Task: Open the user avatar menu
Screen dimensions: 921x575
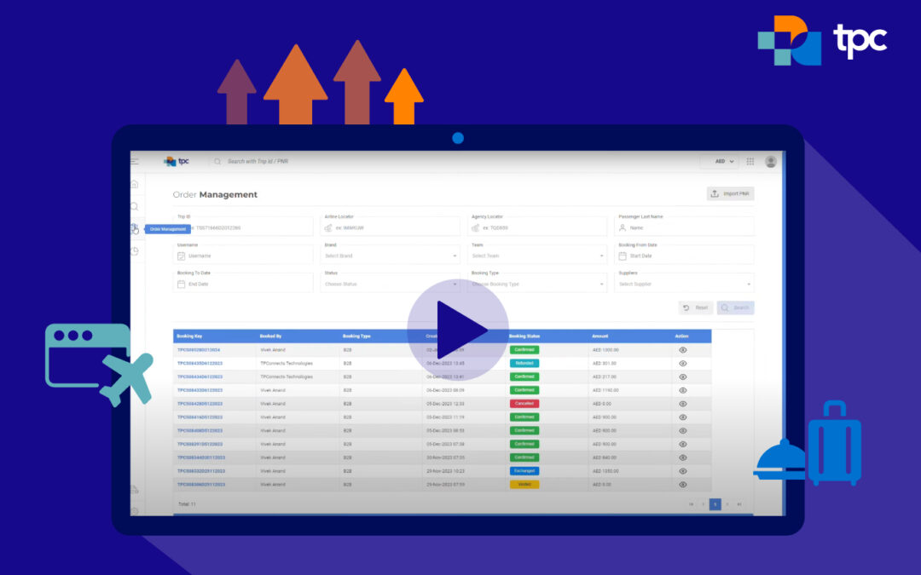Action: 771,161
